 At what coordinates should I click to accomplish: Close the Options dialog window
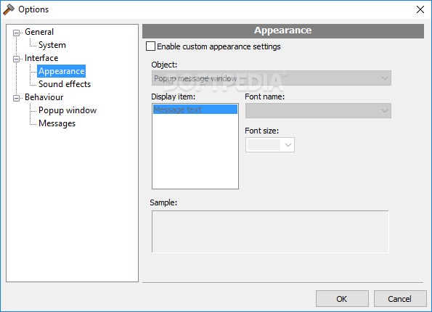(x=420, y=9)
